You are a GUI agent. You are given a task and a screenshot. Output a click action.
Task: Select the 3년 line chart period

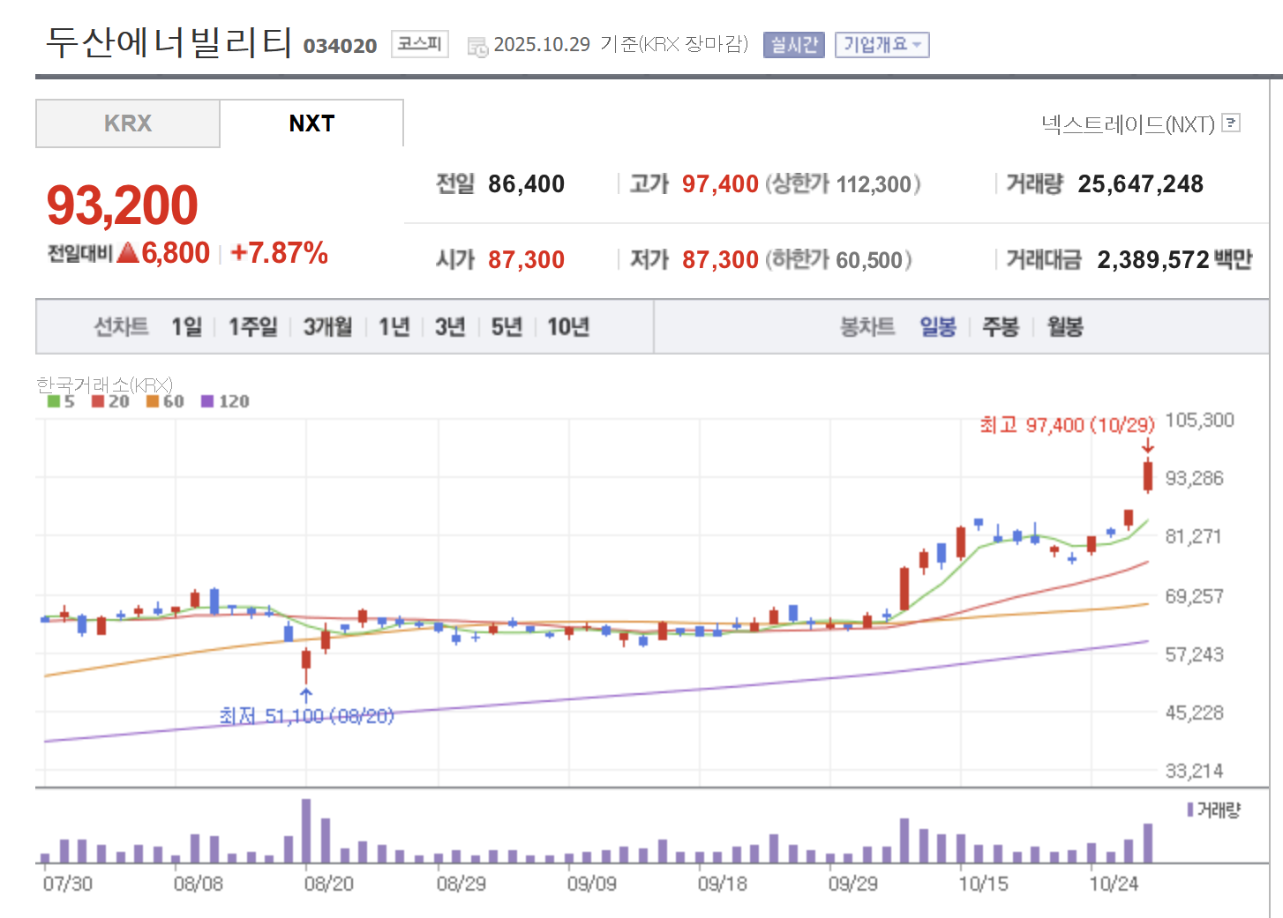[x=450, y=327]
